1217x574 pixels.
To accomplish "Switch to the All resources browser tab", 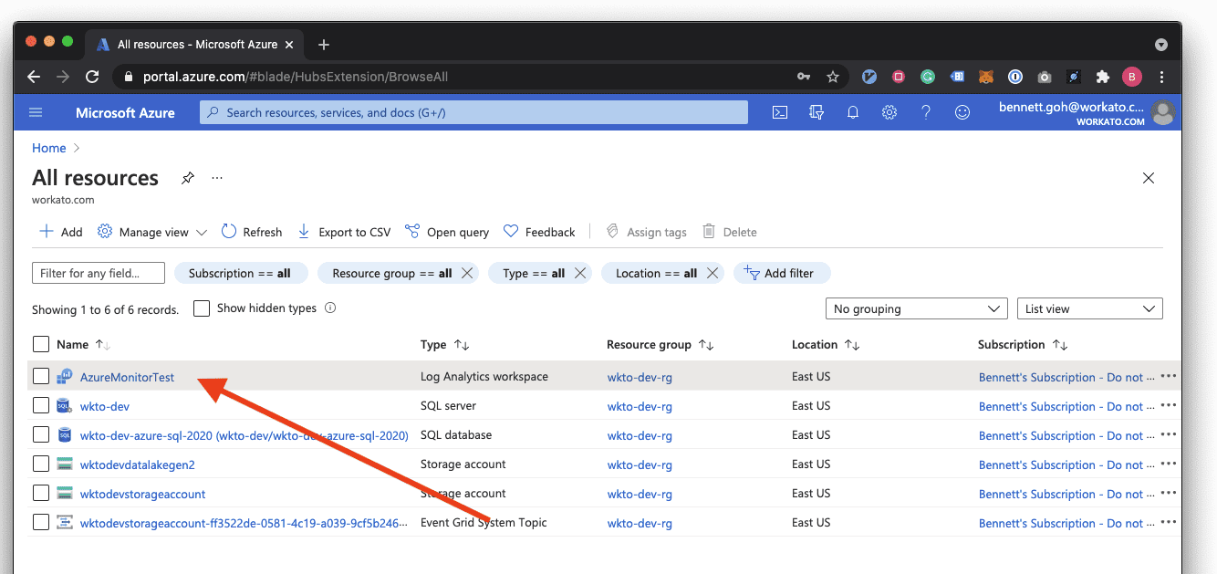I will click(x=194, y=43).
